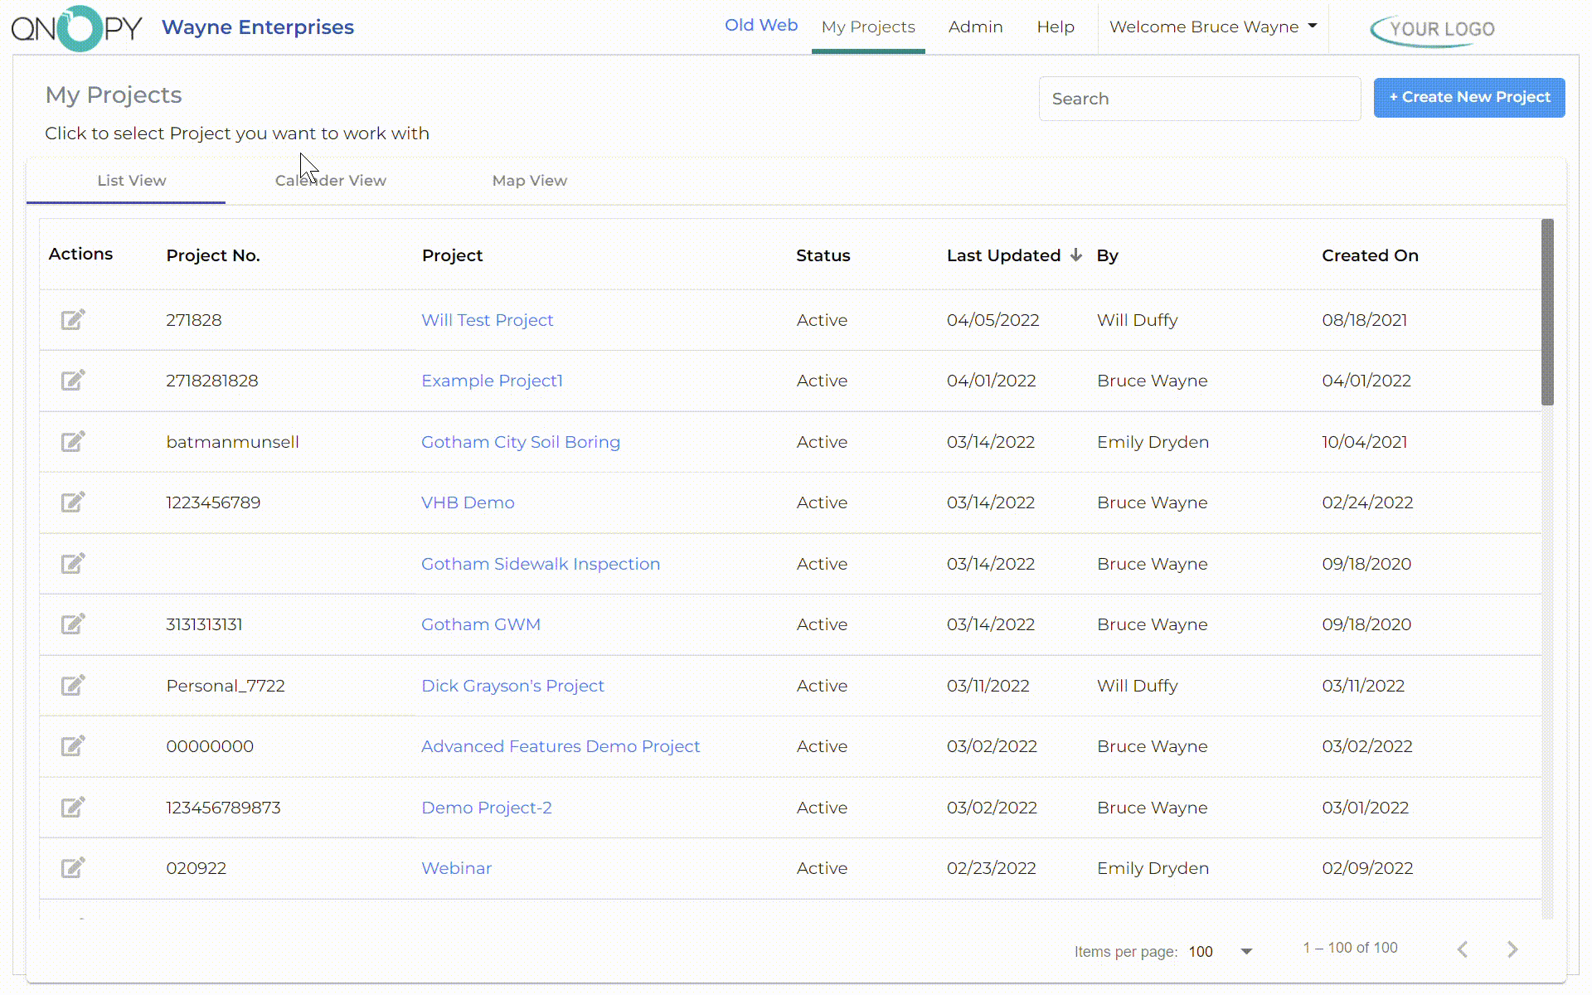Click the Old Web link
Viewport: 1592px width, 995px height.
[x=761, y=25]
